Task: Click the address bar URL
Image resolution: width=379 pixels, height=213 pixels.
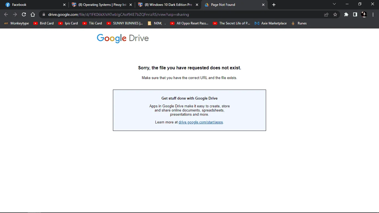Action: [118, 14]
